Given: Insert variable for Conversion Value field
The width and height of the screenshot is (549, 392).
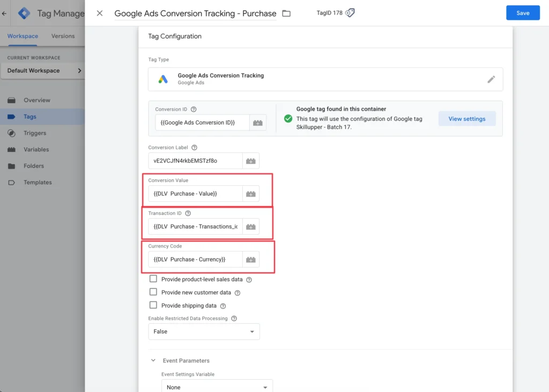Looking at the screenshot, I should [x=251, y=194].
